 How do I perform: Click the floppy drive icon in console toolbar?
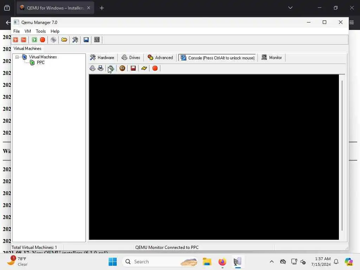101,68
